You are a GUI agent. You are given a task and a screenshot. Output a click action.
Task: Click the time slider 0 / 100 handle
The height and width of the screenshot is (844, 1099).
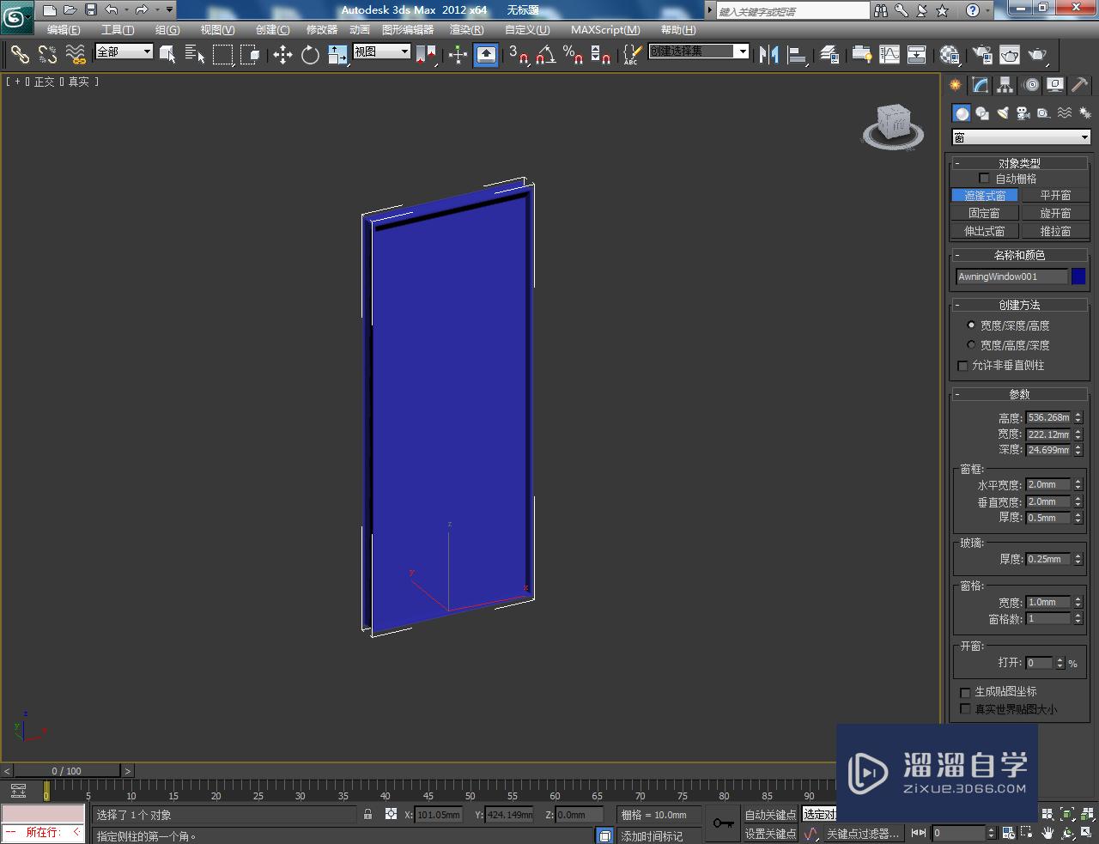tap(67, 771)
